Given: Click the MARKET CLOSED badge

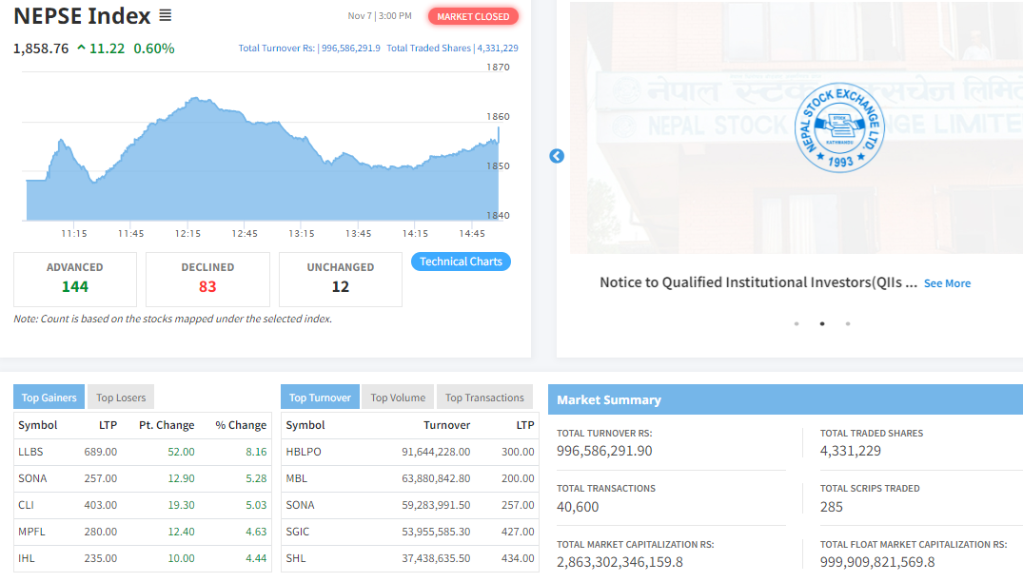Looking at the screenshot, I should [473, 16].
